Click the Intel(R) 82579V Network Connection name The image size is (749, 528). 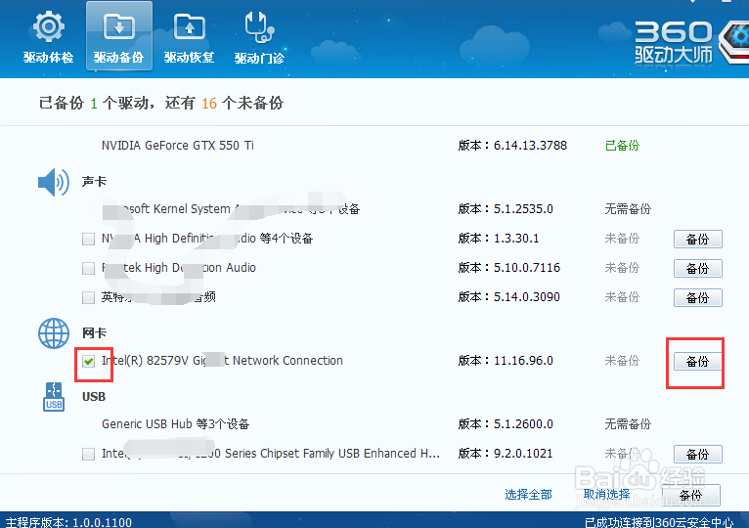[222, 360]
